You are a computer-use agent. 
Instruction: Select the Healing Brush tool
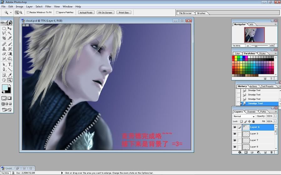click(4, 44)
